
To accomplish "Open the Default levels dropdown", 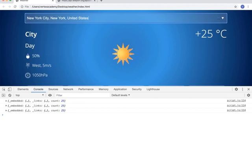I will (x=120, y=95).
